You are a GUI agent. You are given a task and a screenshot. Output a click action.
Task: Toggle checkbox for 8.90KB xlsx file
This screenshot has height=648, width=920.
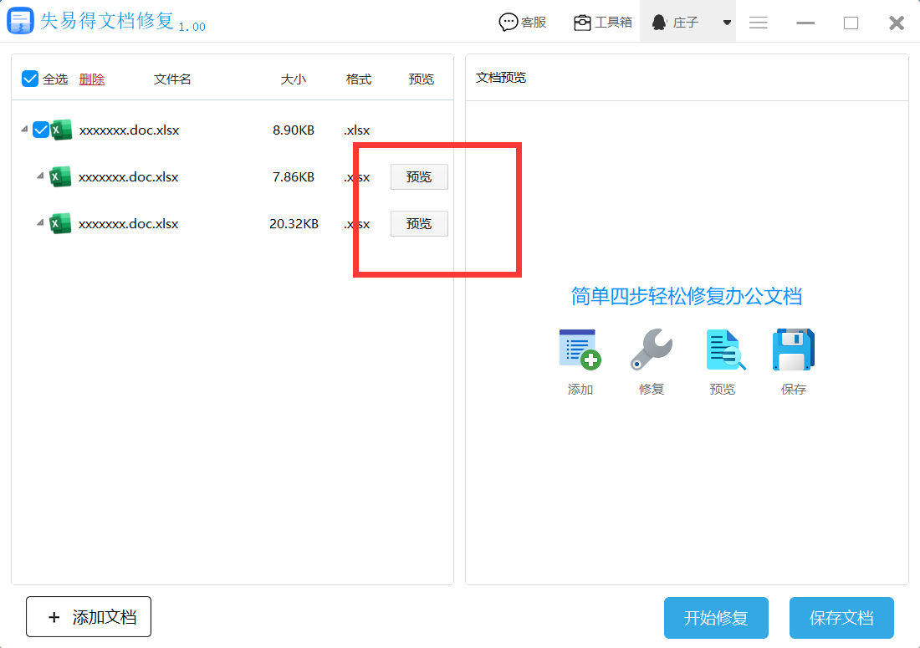point(40,130)
